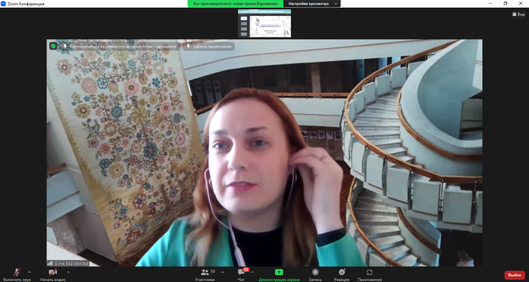Expand participants options arrow
This screenshot has height=282, width=529.
click(x=223, y=272)
